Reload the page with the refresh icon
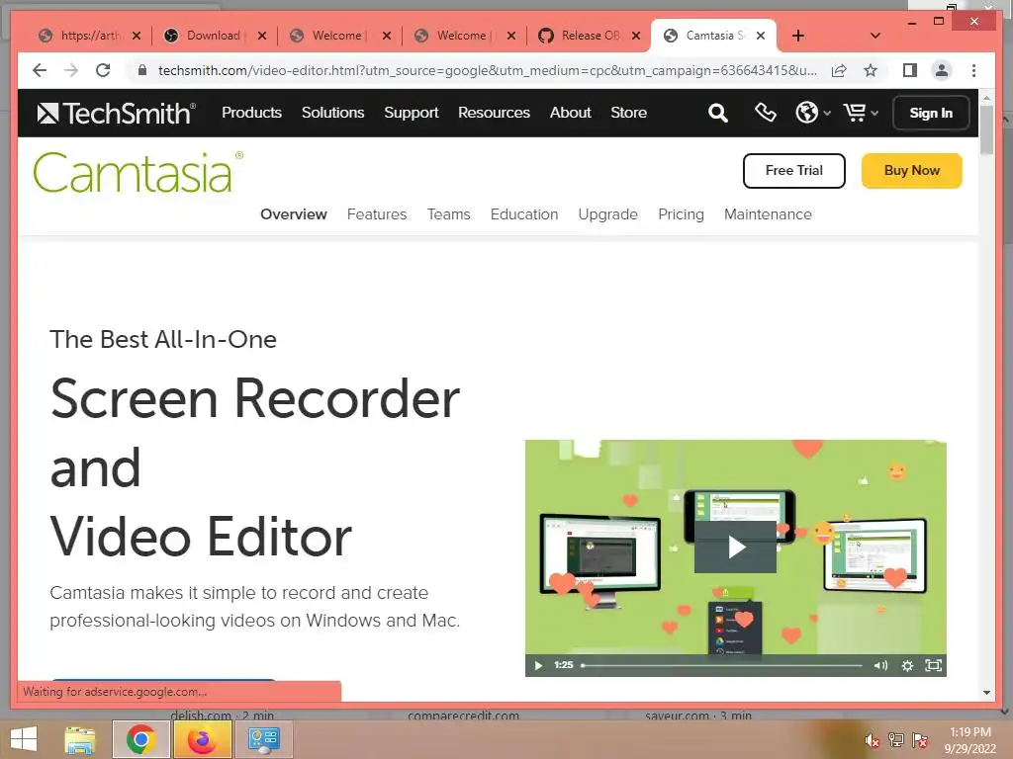The height and width of the screenshot is (759, 1013). (103, 70)
